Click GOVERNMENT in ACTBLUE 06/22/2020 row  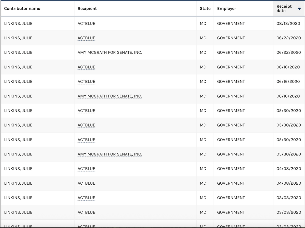[x=231, y=38]
